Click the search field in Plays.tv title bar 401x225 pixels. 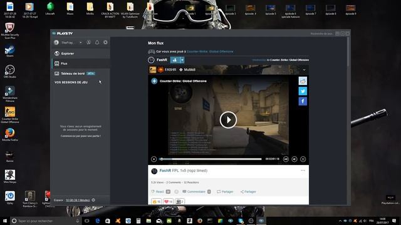click(x=321, y=34)
